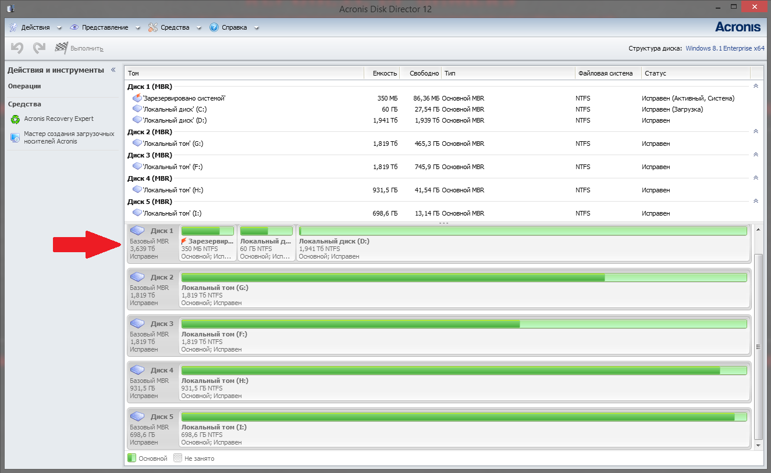The height and width of the screenshot is (473, 771).
Task: Select the 'Локальный диск' (D:) volume icon in list
Action: [137, 120]
